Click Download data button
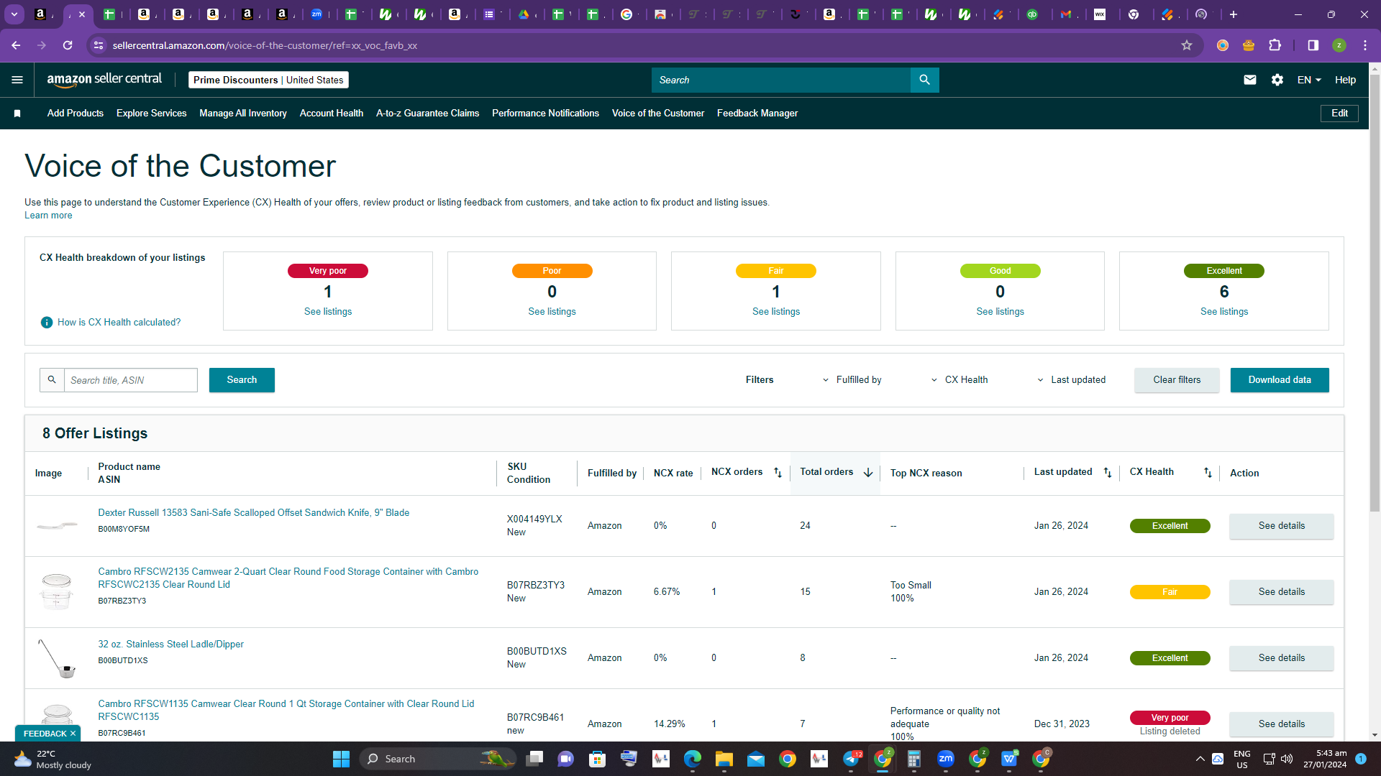The height and width of the screenshot is (776, 1381). pos(1280,380)
